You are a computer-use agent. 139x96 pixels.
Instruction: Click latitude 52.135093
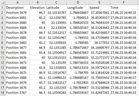tap(56, 22)
